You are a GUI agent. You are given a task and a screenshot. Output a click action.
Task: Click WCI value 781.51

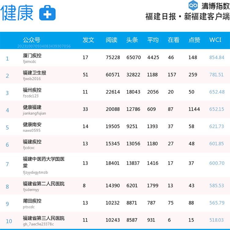(x=216, y=75)
